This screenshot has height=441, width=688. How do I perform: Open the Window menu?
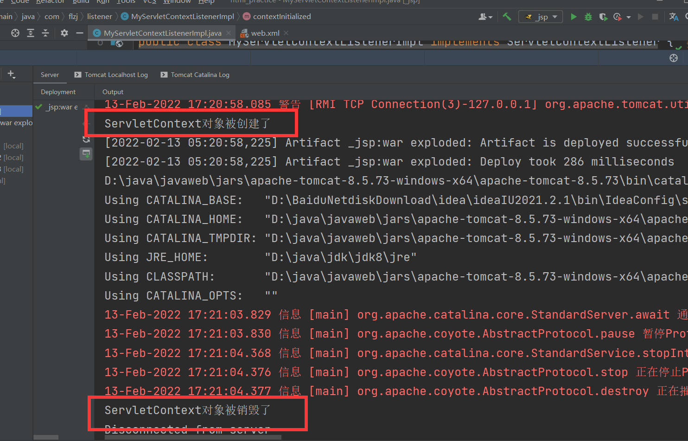pos(177,2)
